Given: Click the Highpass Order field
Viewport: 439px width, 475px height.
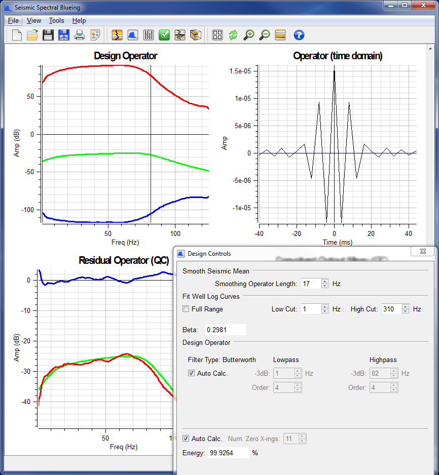Looking at the screenshot, I should [380, 387].
